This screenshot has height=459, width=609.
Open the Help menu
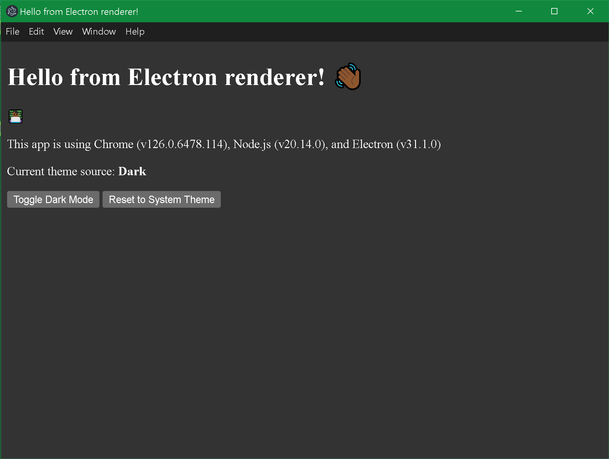click(135, 32)
